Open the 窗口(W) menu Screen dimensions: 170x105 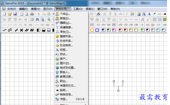point(102,9)
